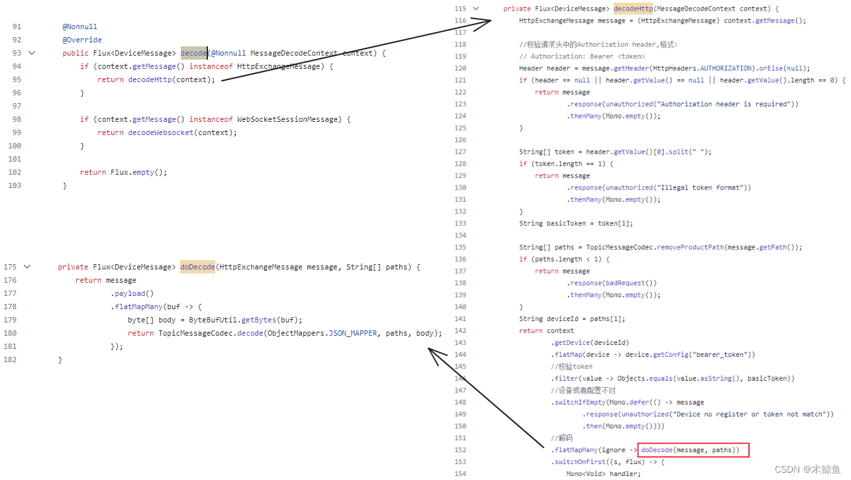Screen dimensions: 851x480
Task: Click WebSocketSessionMessage on line 98
Action: (x=289, y=119)
